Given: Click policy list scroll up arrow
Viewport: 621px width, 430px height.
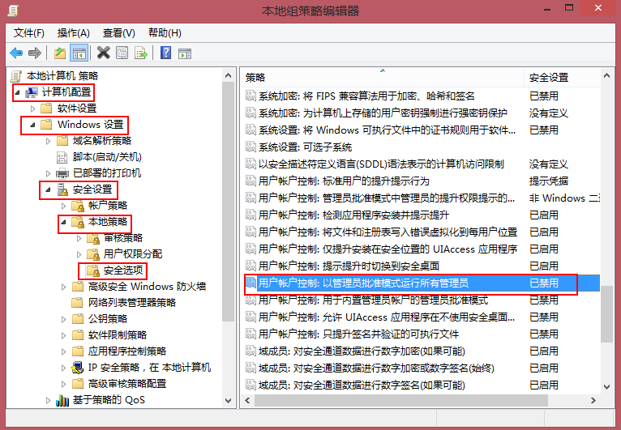Looking at the screenshot, I should [606, 75].
